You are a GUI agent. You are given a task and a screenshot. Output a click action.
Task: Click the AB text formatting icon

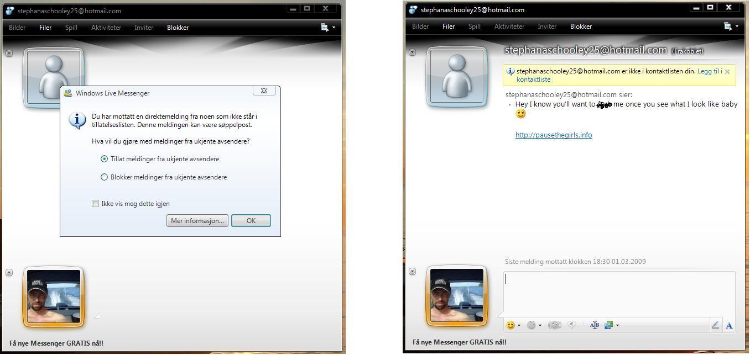594,325
